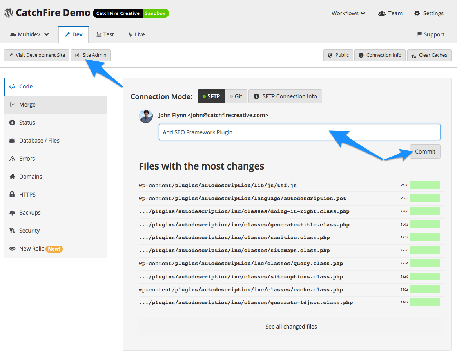Click the Domains house icon

(12, 177)
